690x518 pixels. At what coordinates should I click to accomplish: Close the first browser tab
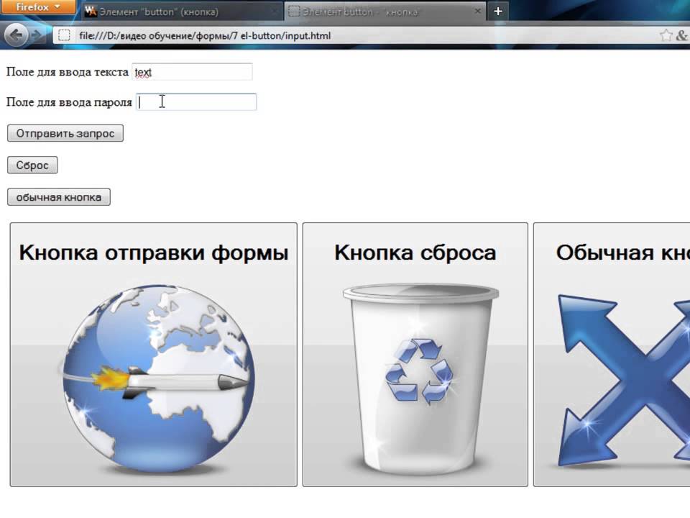pyautogui.click(x=272, y=12)
